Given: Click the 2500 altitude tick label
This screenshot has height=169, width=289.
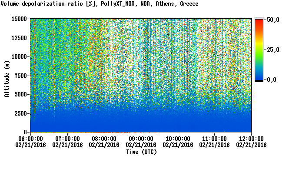Looking at the screenshot, I should [20, 113].
